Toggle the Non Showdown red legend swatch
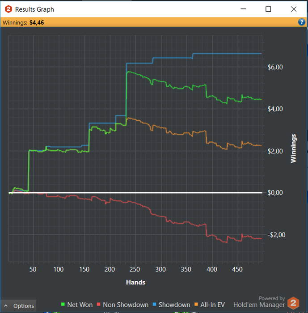 [98, 305]
